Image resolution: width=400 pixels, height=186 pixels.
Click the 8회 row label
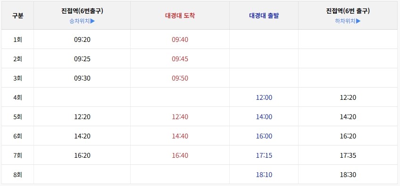(17, 175)
